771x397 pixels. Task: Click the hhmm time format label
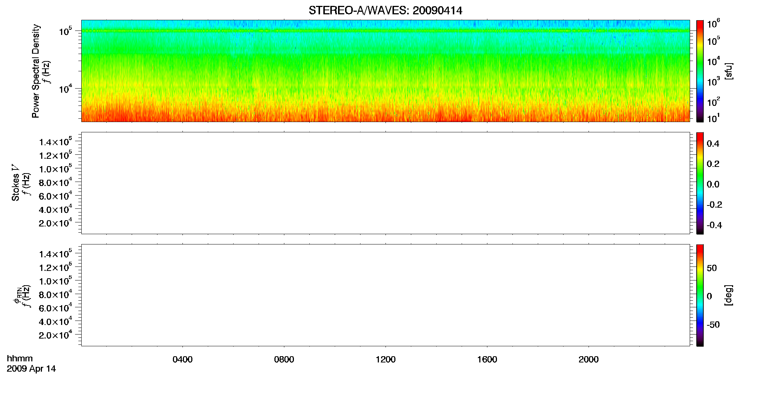[x=20, y=358]
